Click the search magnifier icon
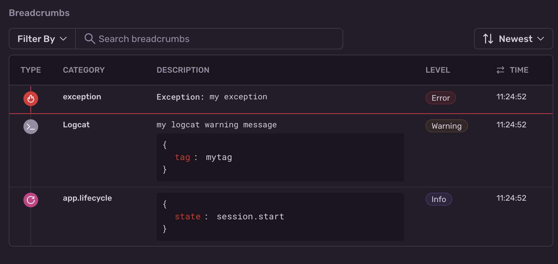 [89, 39]
